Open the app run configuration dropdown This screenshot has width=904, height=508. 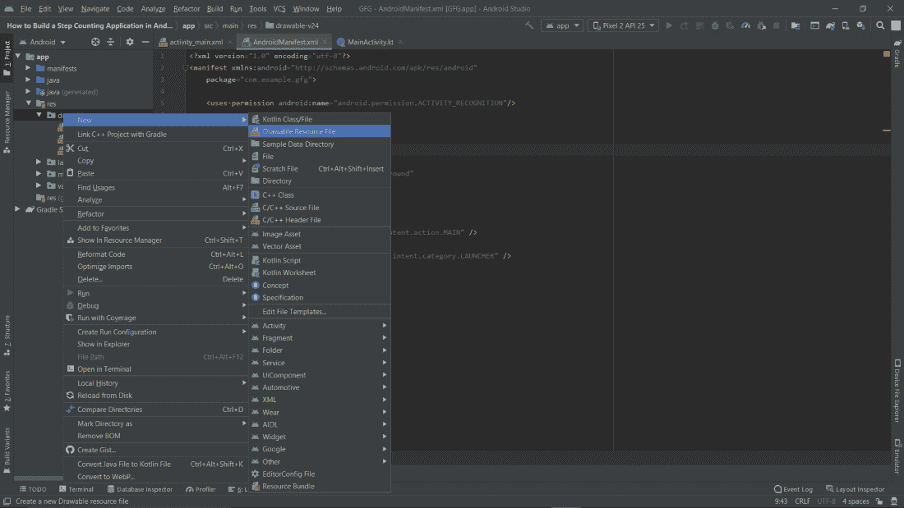point(564,25)
